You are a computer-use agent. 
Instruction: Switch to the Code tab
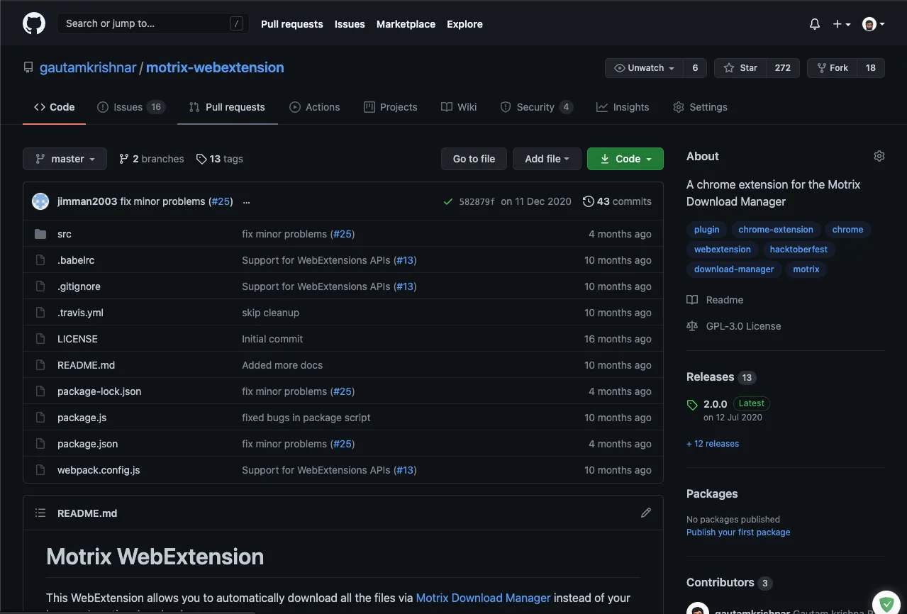54,107
